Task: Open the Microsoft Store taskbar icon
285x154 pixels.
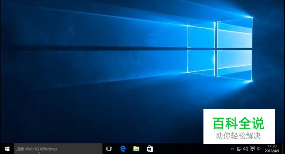Action: (150, 149)
